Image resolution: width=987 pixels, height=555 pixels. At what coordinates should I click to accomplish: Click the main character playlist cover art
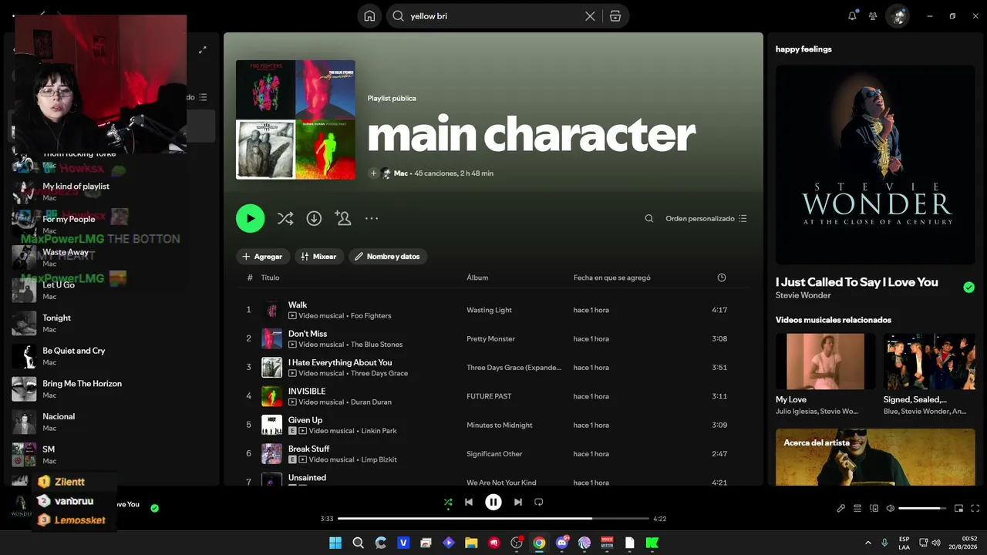pos(295,119)
